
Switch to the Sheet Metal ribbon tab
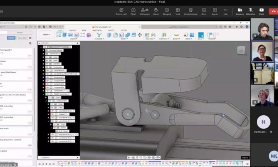point(97,31)
